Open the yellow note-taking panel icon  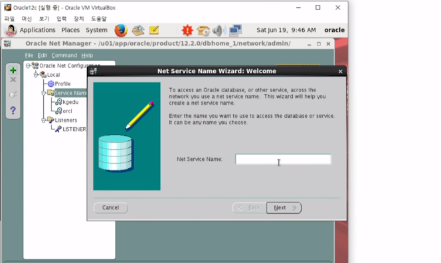pyautogui.click(x=154, y=30)
